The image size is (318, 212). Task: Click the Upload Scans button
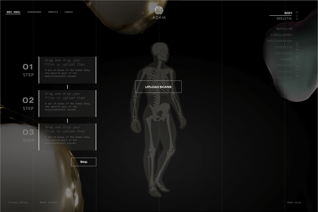(158, 87)
